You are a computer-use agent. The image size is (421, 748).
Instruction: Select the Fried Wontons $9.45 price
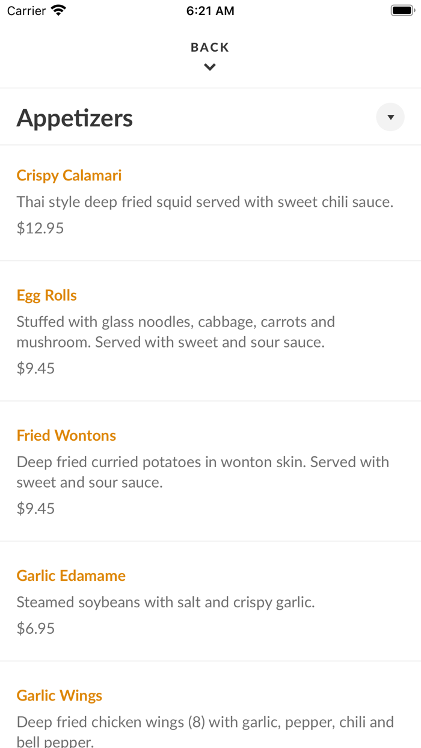click(35, 509)
